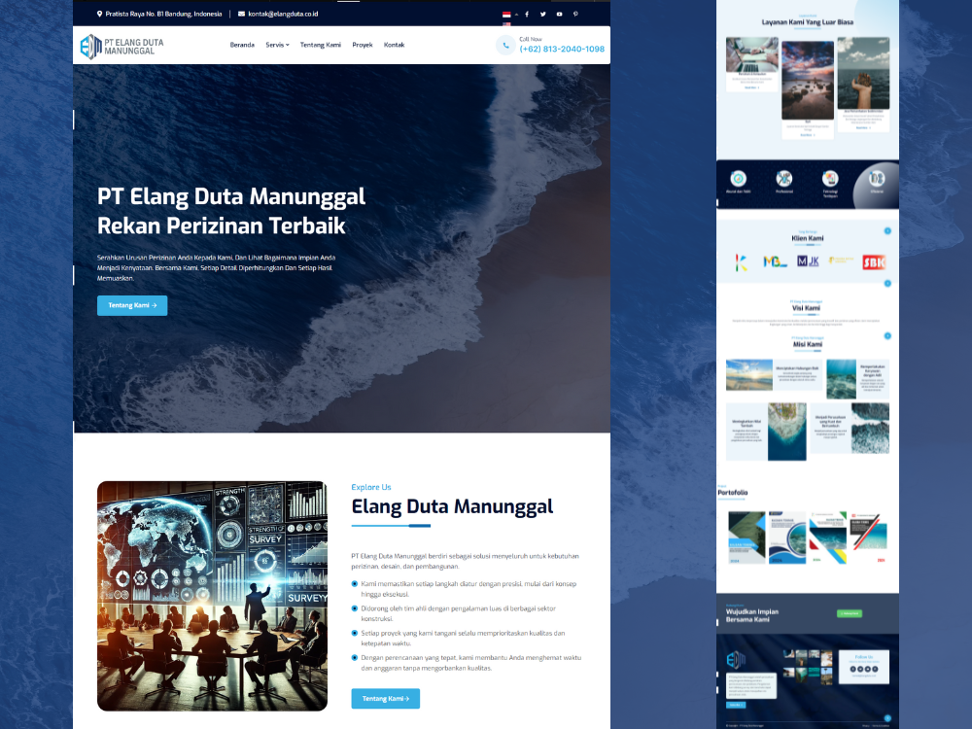Click the location pin icon in top bar
Viewport: 972px width, 729px height.
(99, 15)
